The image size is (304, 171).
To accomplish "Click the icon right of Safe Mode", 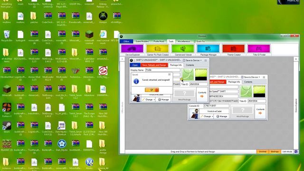I will point(296,152).
